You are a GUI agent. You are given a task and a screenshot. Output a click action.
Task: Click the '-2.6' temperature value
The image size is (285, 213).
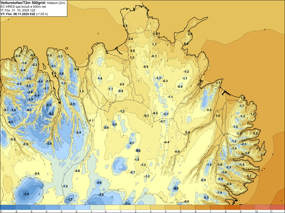[x=72, y=104]
